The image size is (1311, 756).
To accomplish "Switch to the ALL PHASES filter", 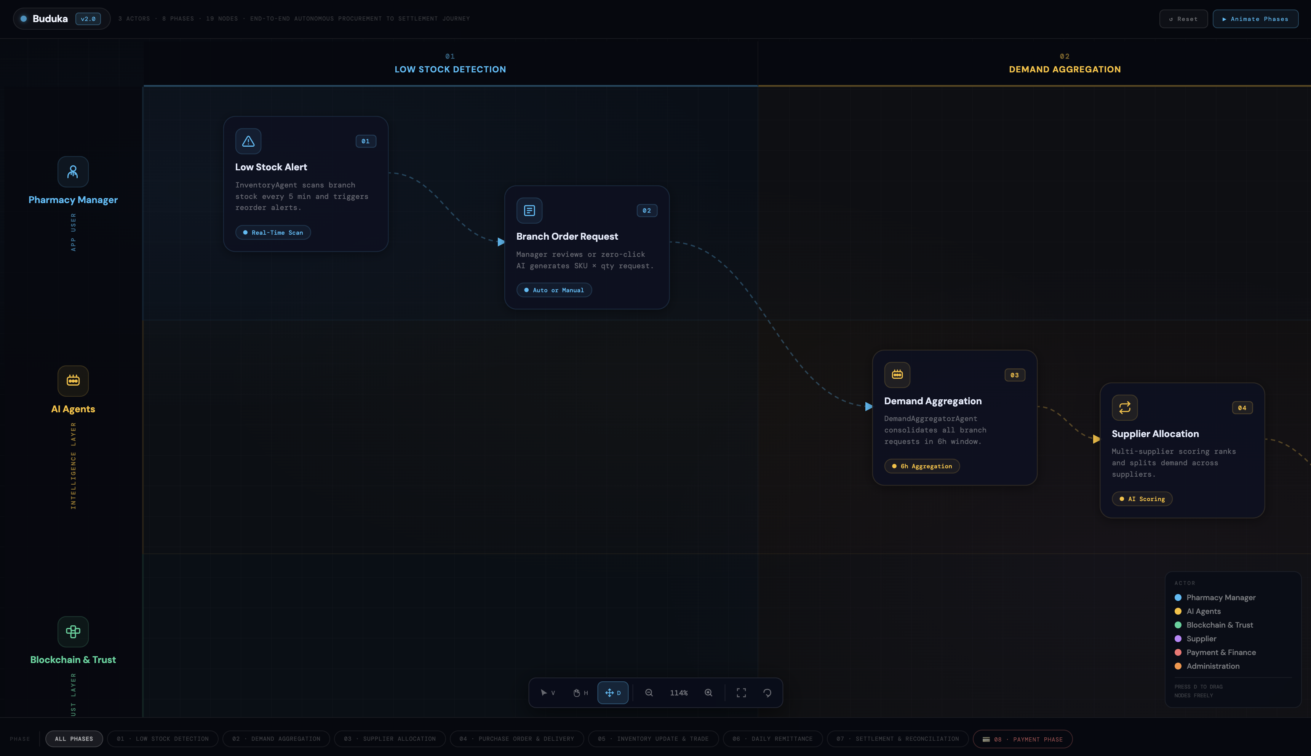I will 74,738.
